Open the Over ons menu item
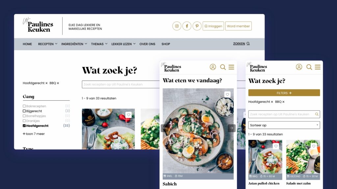The height and width of the screenshot is (189, 337). click(x=147, y=44)
